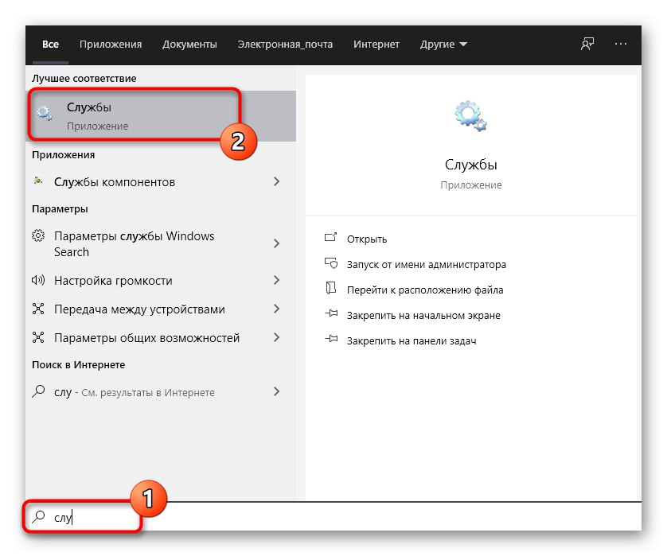This screenshot has width=667, height=556.
Task: Click the shield icon for Запуск от имени администратора
Action: tap(330, 263)
